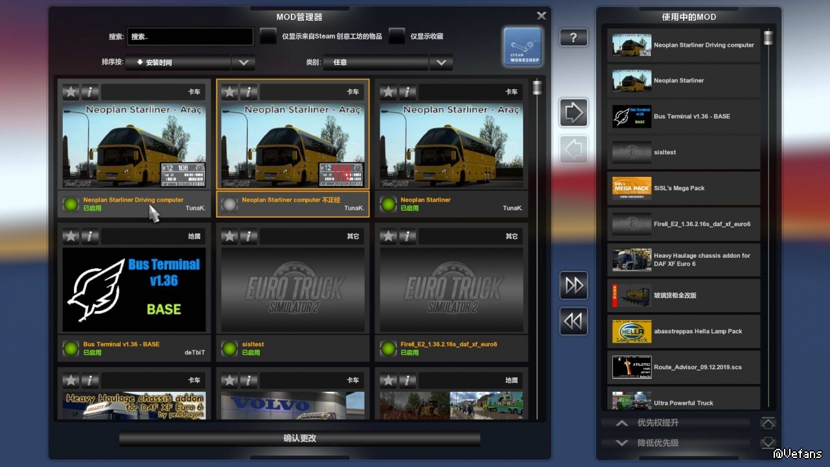Viewport: 830px width, 467px height.
Task: Click the question mark help button
Action: click(573, 38)
